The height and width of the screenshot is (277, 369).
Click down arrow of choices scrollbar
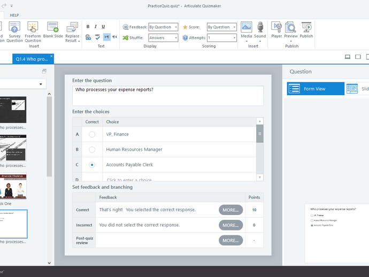tap(260, 177)
